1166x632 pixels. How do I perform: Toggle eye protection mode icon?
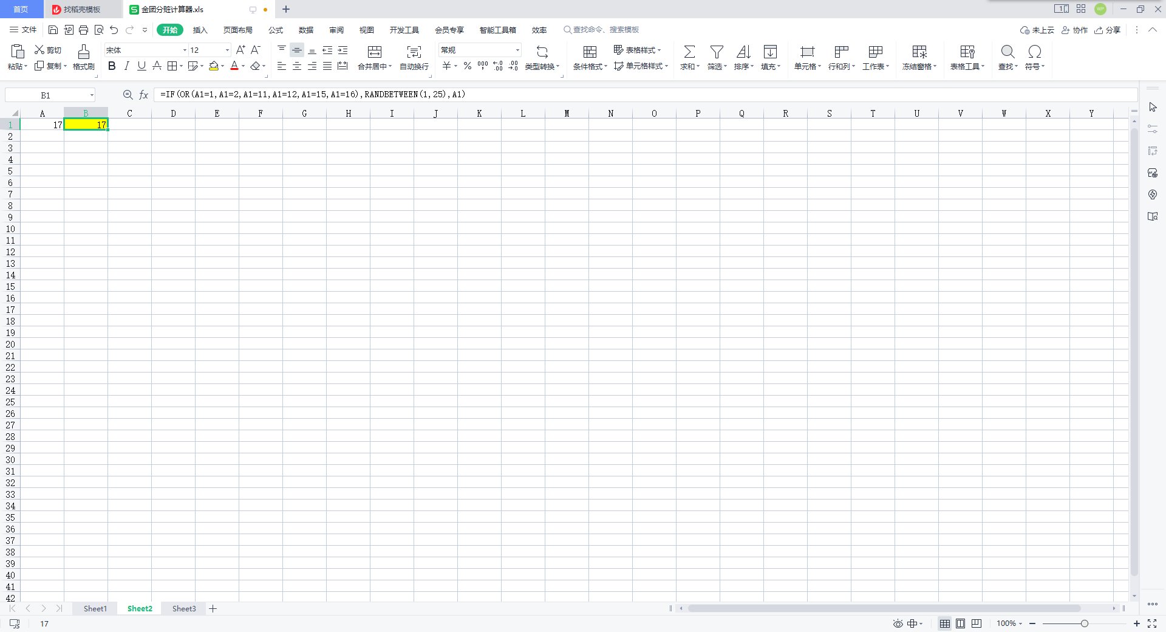(898, 623)
